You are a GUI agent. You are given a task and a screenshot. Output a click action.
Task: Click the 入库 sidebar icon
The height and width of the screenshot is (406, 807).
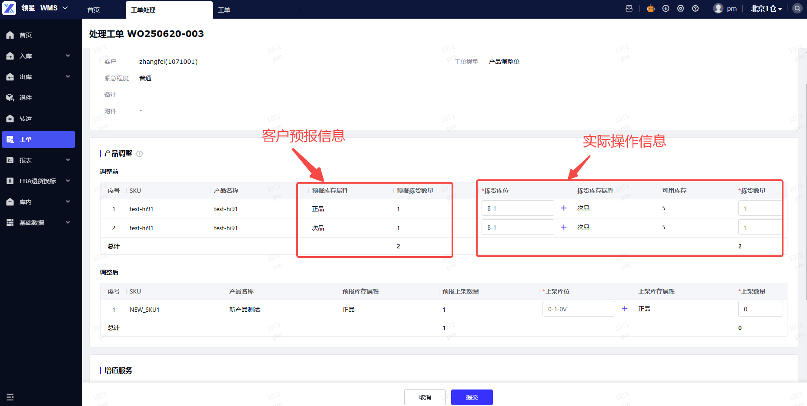click(x=10, y=56)
